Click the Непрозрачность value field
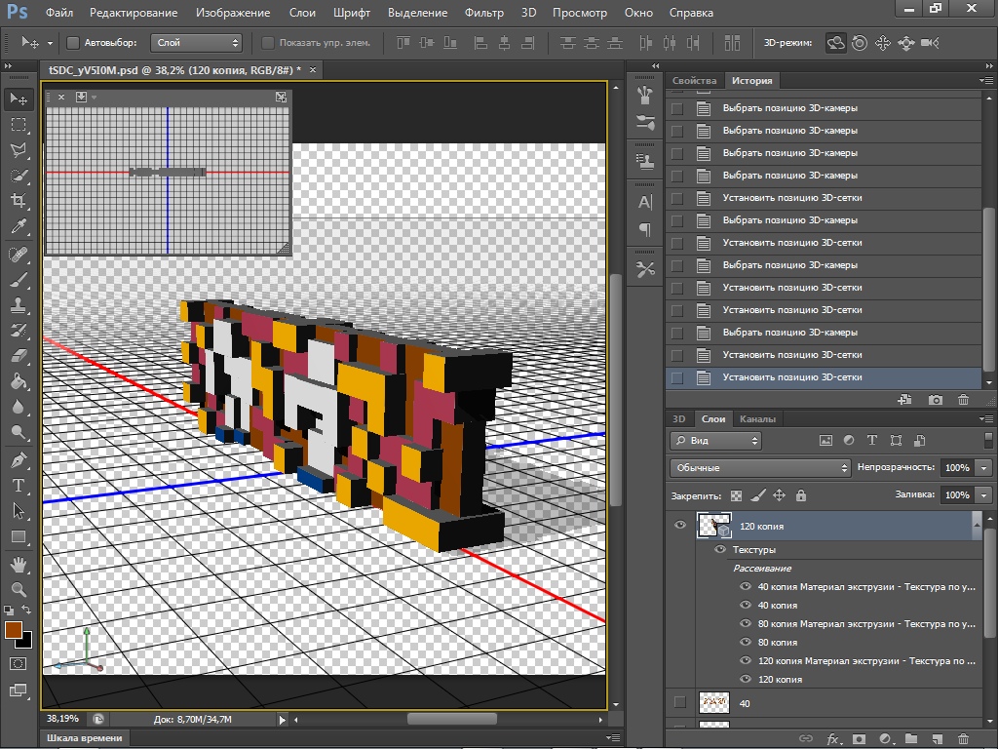Viewport: 998px width, 749px height. pos(957,467)
